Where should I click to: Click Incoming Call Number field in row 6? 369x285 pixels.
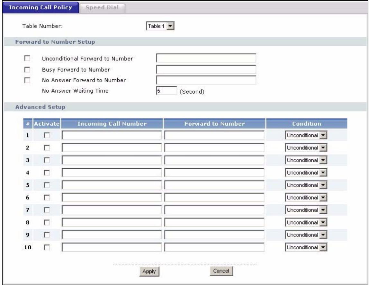pyautogui.click(x=112, y=198)
